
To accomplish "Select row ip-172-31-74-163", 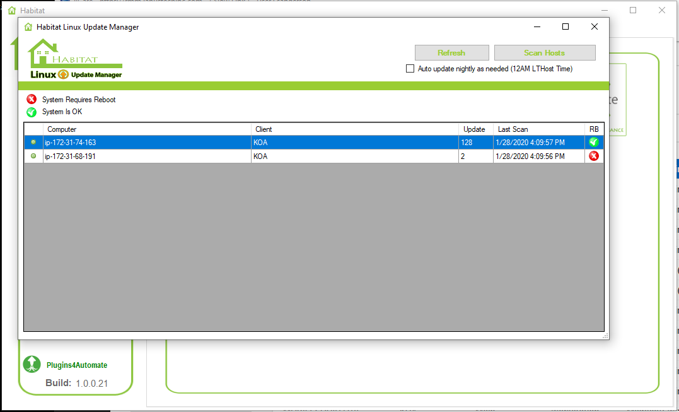I will (x=313, y=142).
